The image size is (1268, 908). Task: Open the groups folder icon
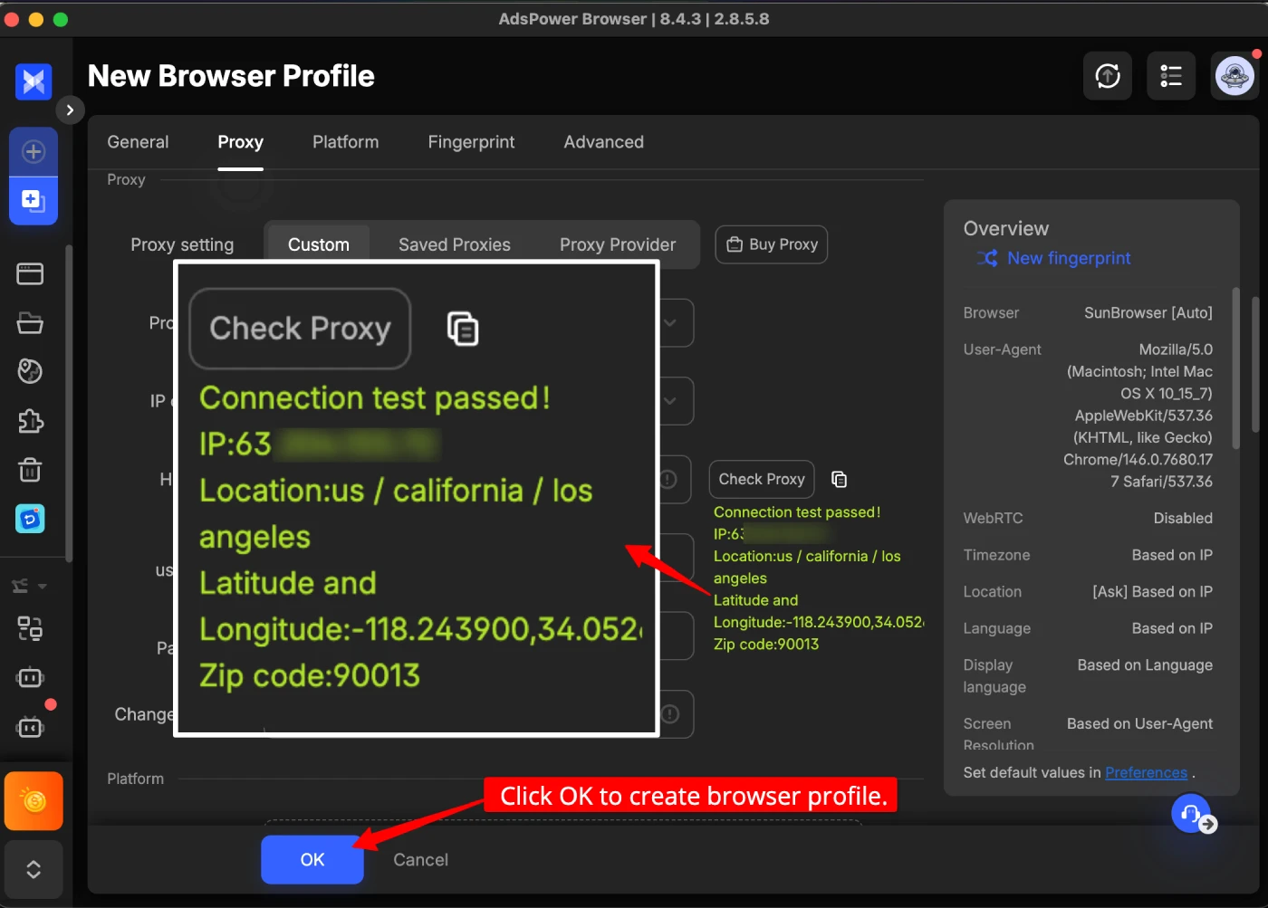click(30, 322)
